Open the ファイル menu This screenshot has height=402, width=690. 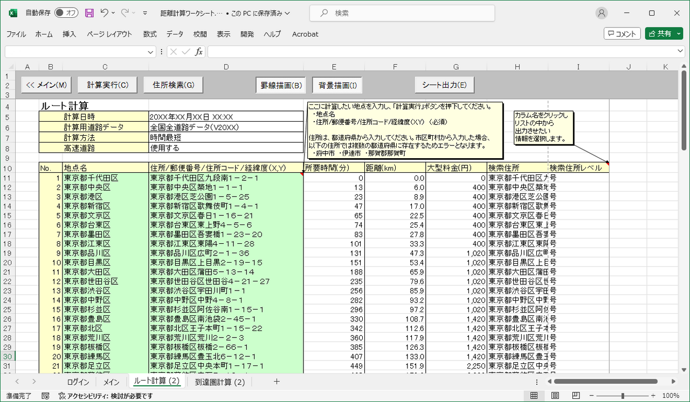(16, 34)
